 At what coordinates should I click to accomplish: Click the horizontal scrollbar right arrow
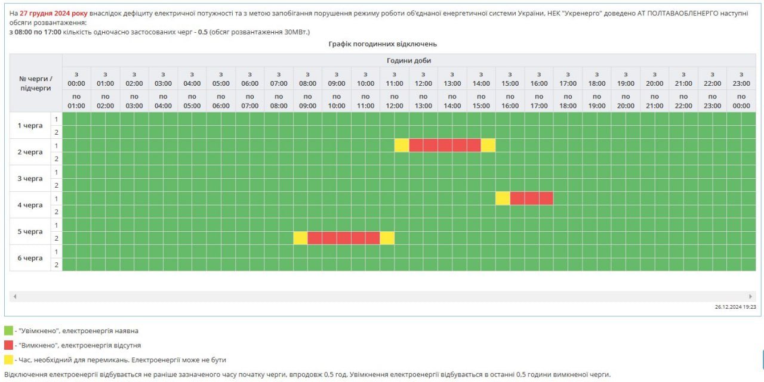pos(751,296)
